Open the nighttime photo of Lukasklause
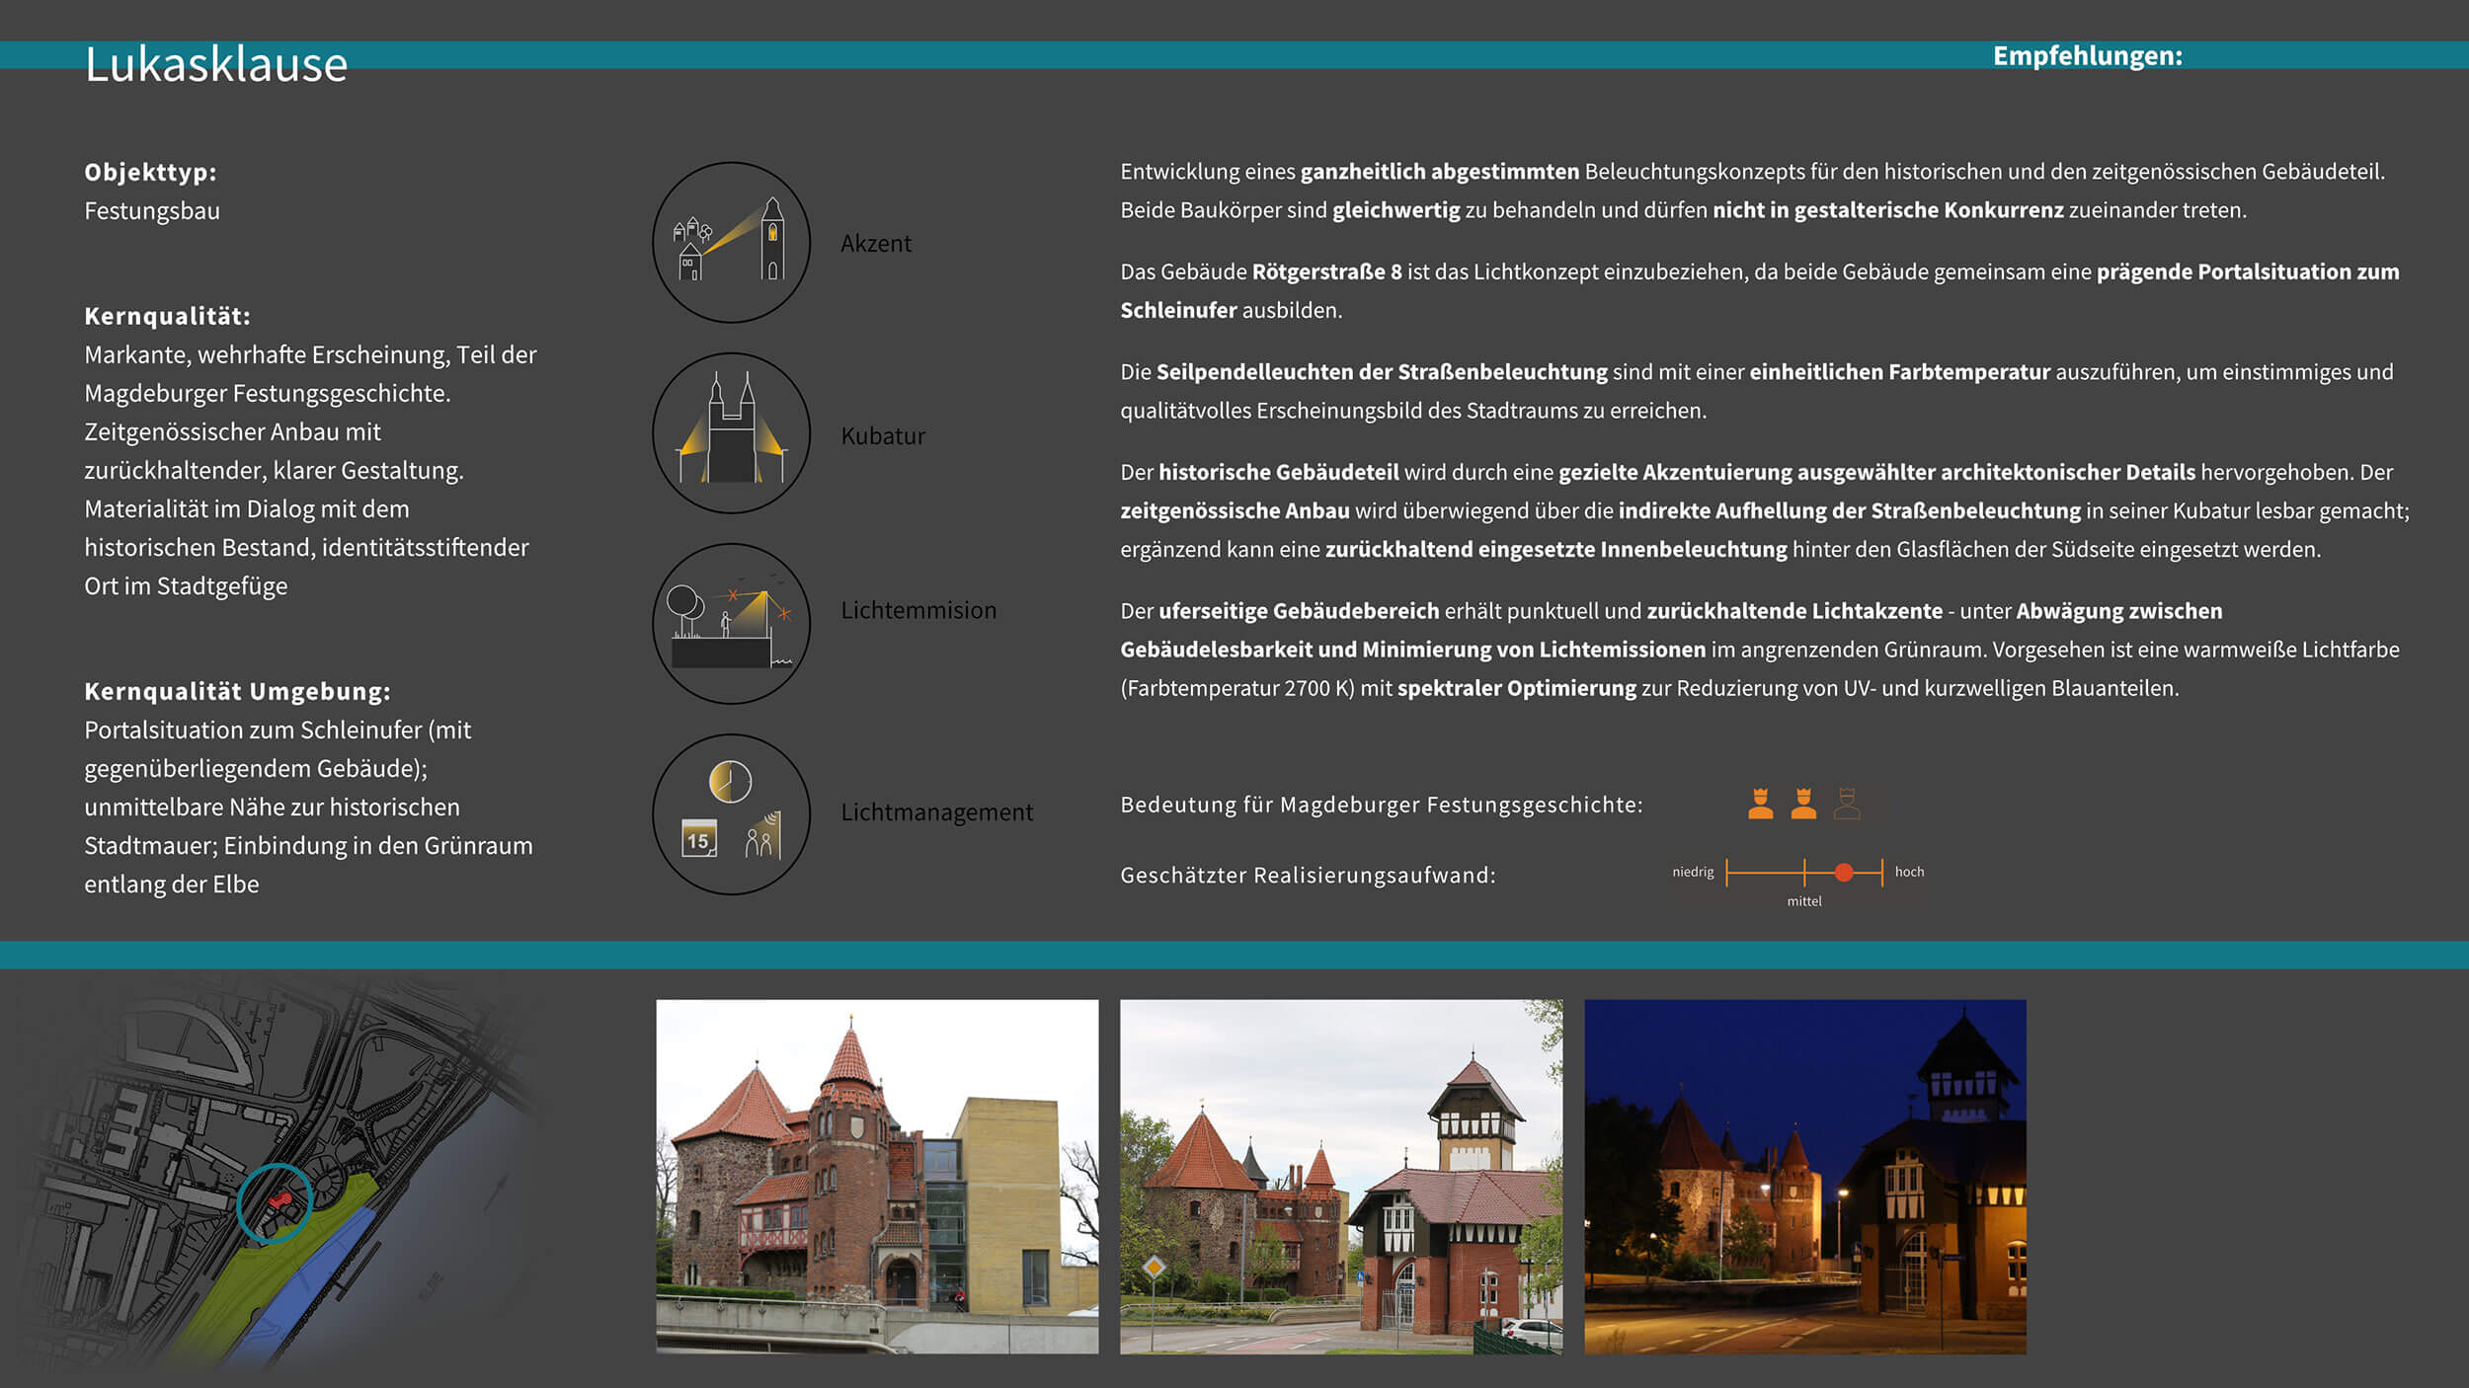 click(1804, 1176)
